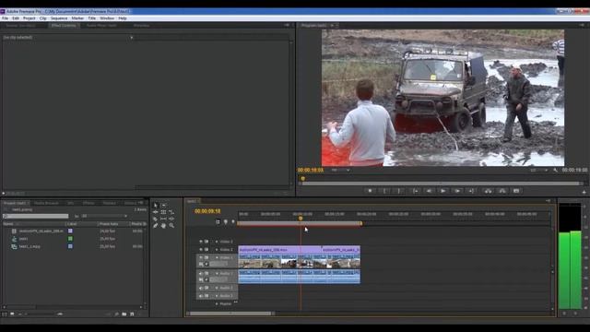Select the purple title clip on Video 2
The image size is (590, 332).
(x=279, y=250)
